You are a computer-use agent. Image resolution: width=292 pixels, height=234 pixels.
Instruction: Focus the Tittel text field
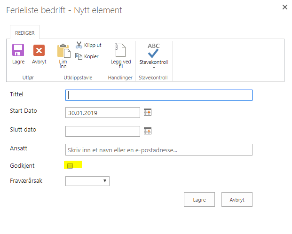pos(159,95)
